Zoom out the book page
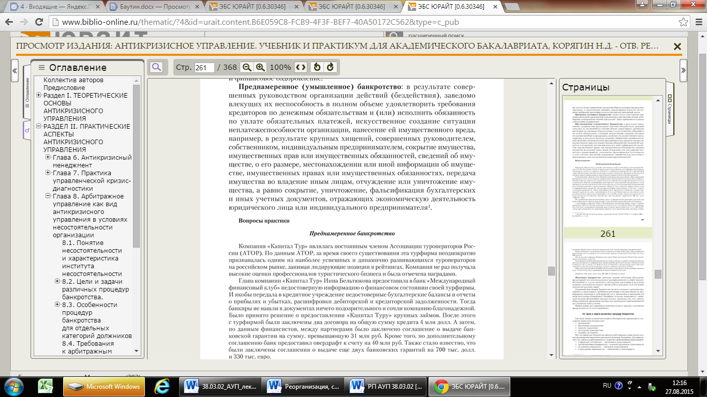 pos(247,67)
